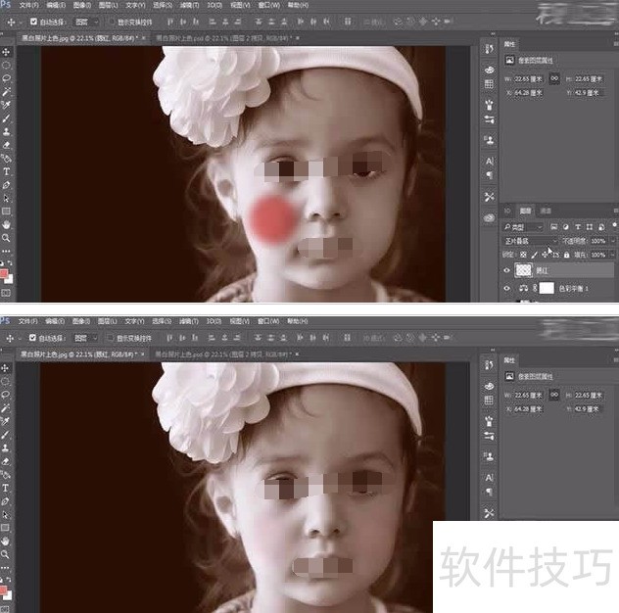Select the Hand tool in upper screenshot
The image size is (619, 613).
click(x=6, y=224)
